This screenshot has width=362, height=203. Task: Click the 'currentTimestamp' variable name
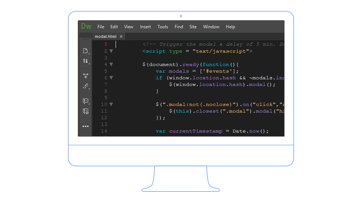pos(196,131)
